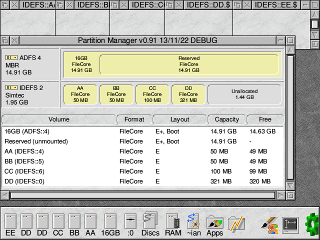Send Partition Manager window to back
Image resolution: width=320 pixels, height=240 pixels.
click(5, 40)
